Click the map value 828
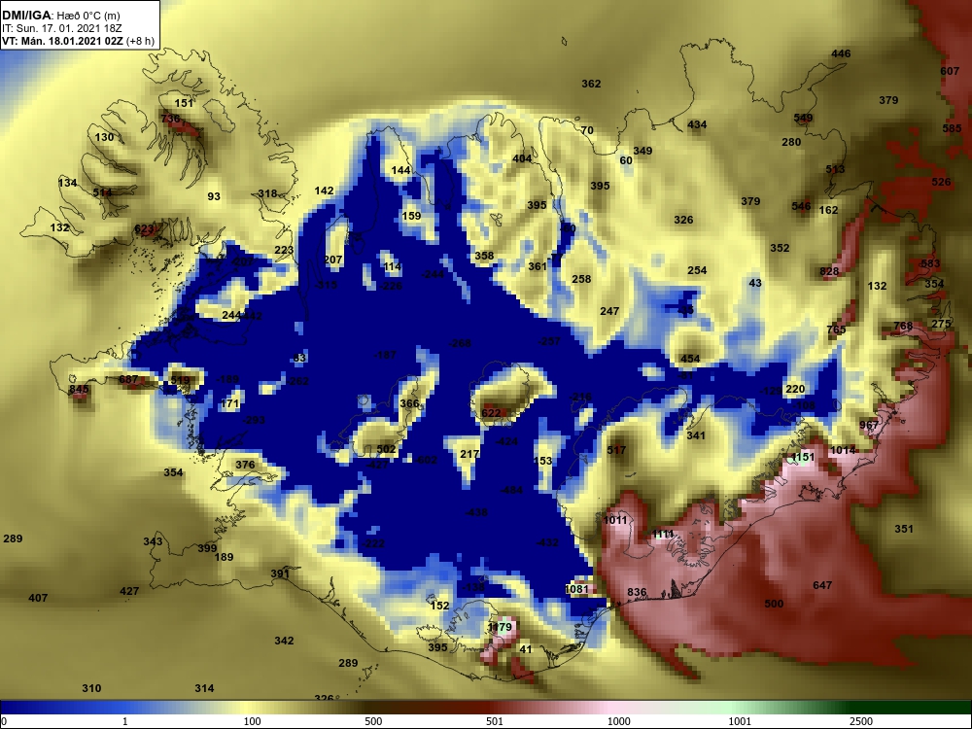The image size is (972, 729). pyautogui.click(x=829, y=271)
